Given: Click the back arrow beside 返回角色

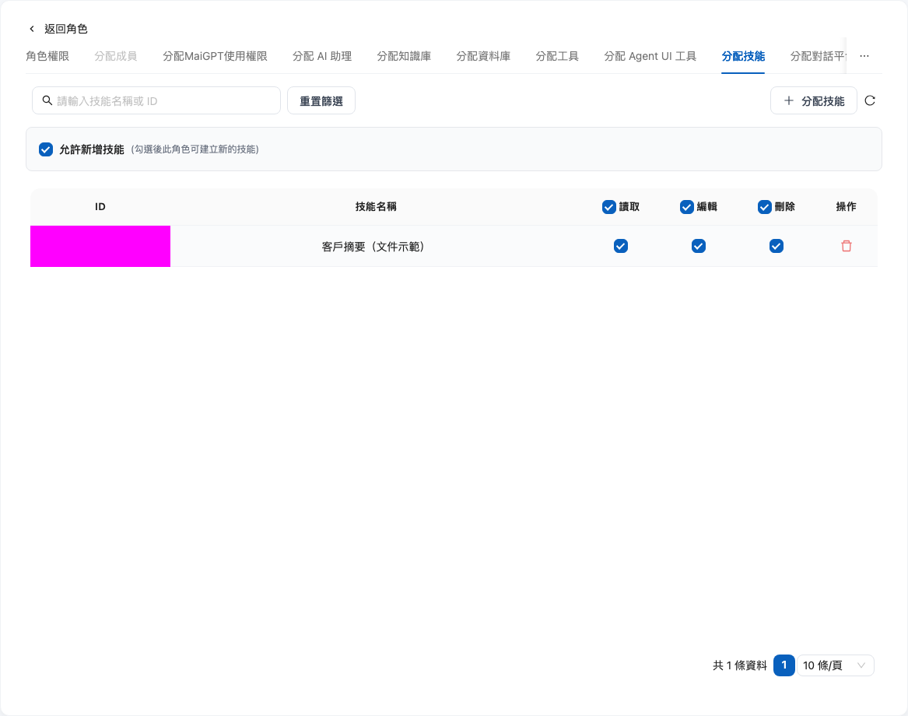Looking at the screenshot, I should (x=32, y=29).
